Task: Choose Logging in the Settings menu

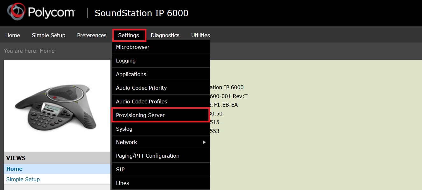Action: coord(161,61)
